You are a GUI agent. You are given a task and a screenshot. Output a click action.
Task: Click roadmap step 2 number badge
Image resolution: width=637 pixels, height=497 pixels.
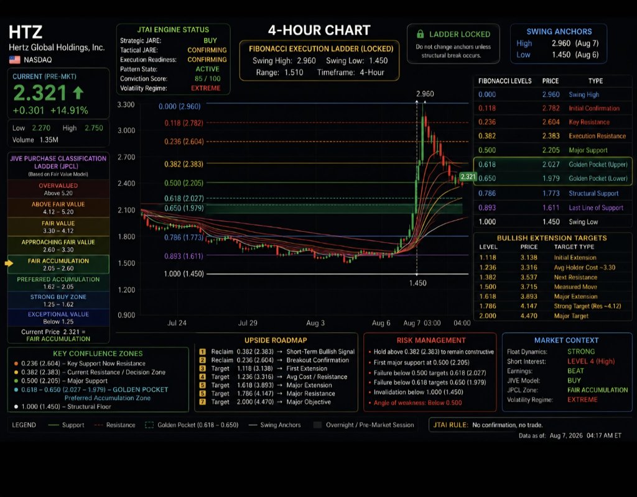[203, 360]
